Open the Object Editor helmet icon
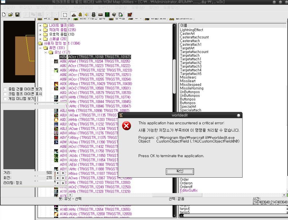 [94, 15]
